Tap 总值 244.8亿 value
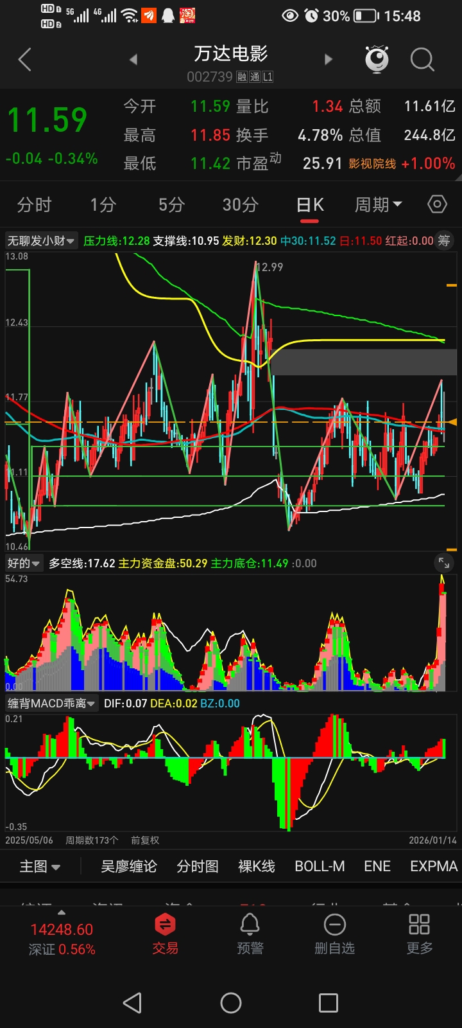Screen dimensions: 462x1028 429,136
